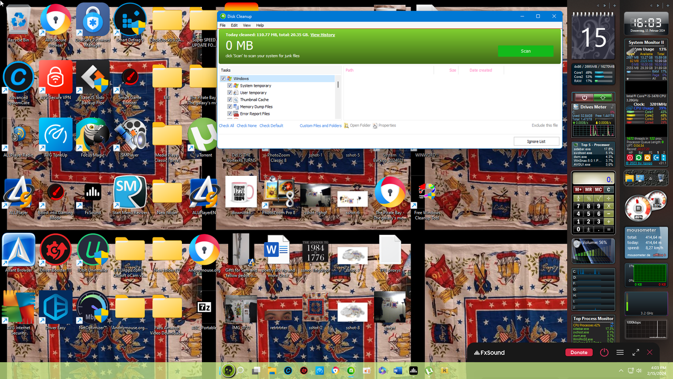Open Custom Files and Folders
Viewport: 673px width, 379px height.
pos(321,126)
